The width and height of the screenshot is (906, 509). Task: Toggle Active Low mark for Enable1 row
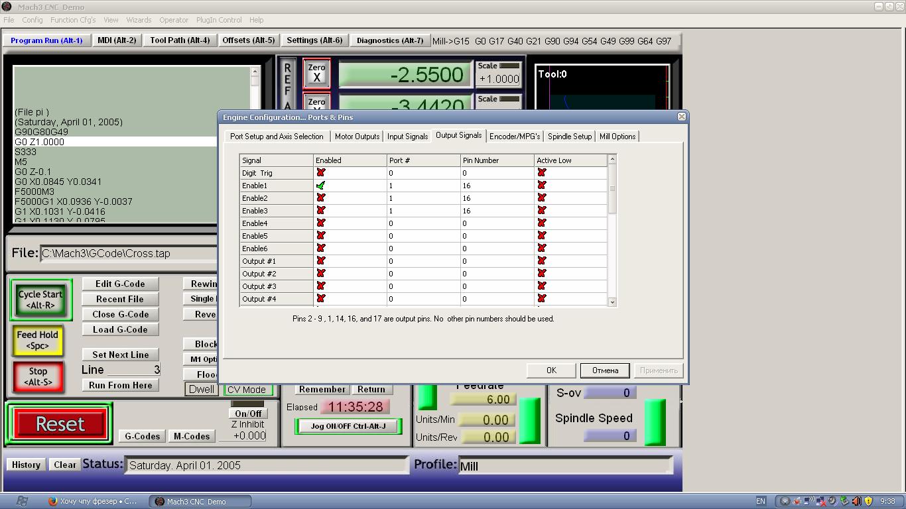click(x=542, y=186)
